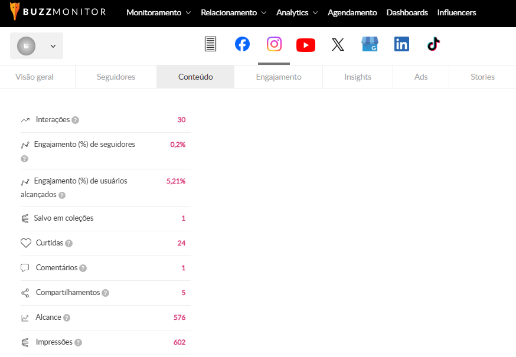The height and width of the screenshot is (357, 516).
Task: Open the LinkedIn network icon
Action: click(401, 44)
